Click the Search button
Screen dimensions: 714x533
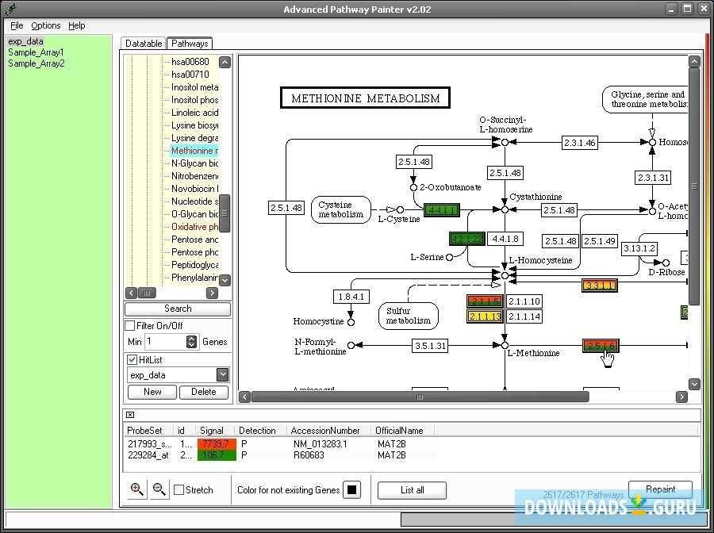178,309
